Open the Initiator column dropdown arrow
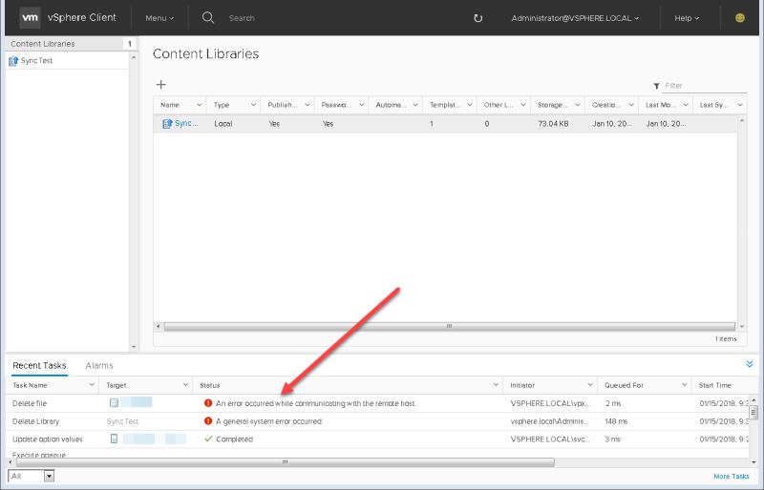 [590, 385]
